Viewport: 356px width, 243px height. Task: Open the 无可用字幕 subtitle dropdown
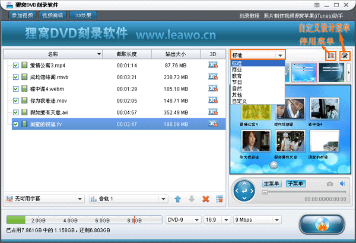[x=44, y=199]
